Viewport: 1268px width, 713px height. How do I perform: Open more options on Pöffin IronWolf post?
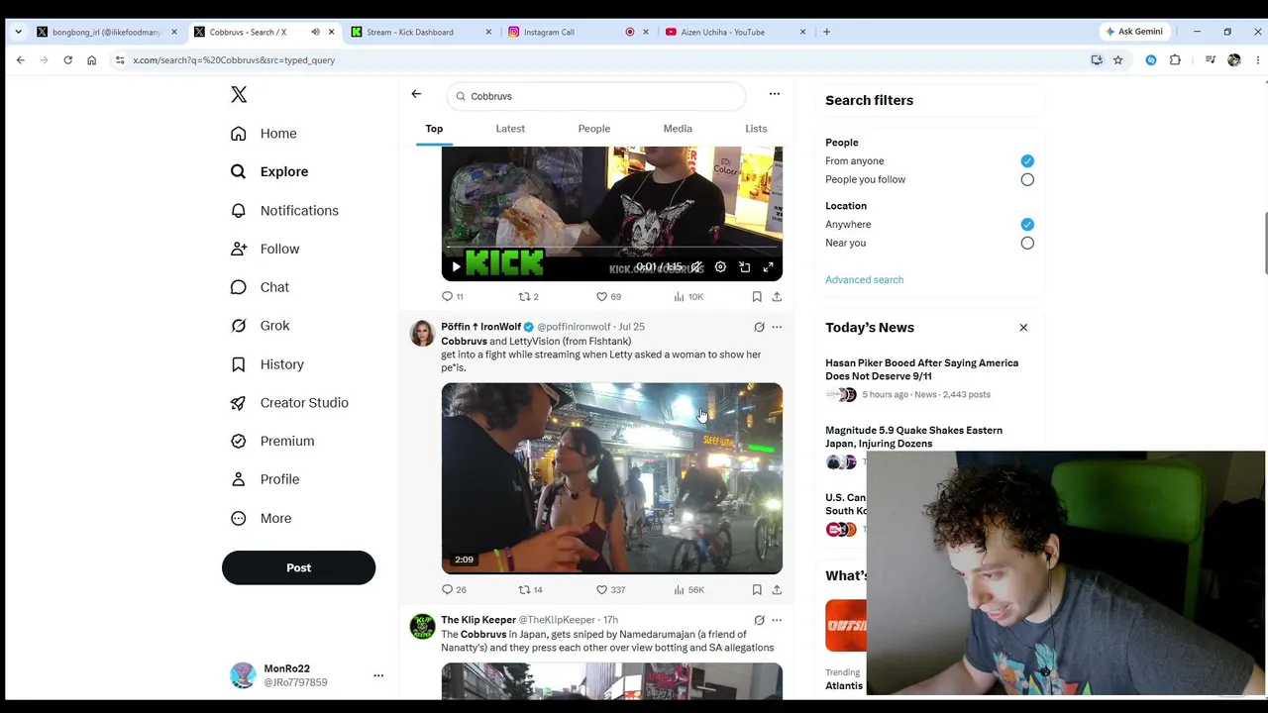[777, 327]
